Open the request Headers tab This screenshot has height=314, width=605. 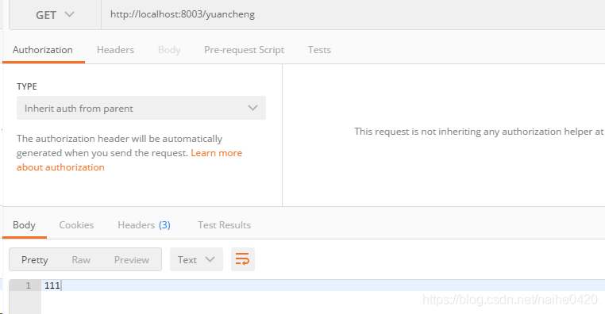(x=115, y=50)
